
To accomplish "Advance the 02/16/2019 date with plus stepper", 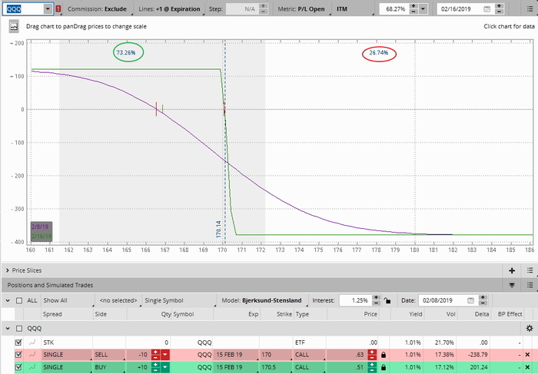I will (x=500, y=6).
